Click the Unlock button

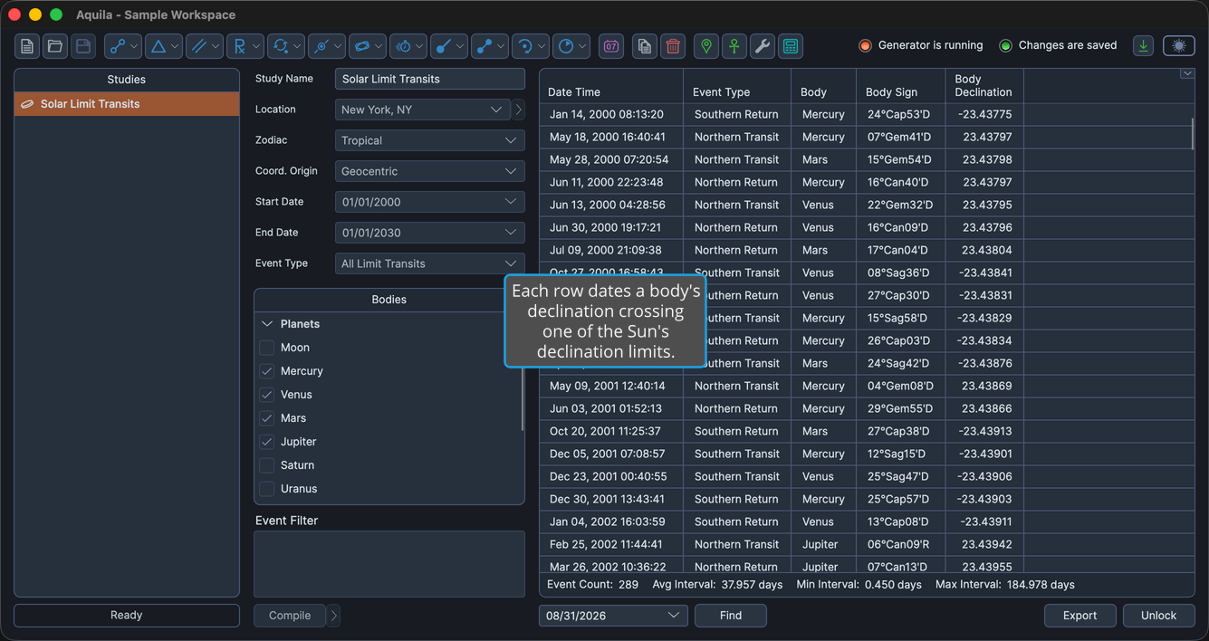click(1159, 616)
